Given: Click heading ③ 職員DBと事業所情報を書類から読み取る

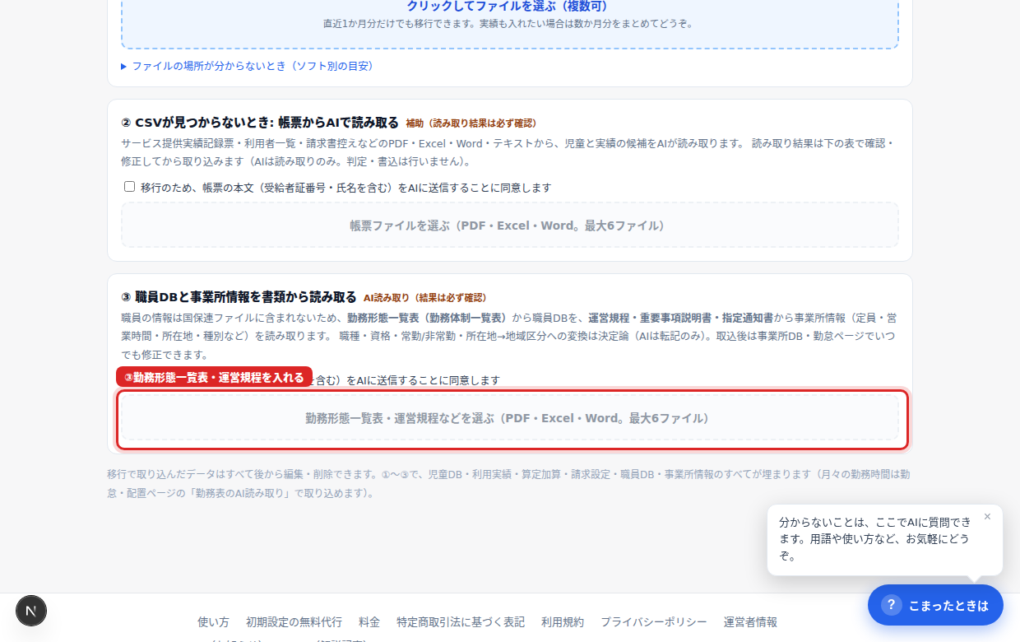Looking at the screenshot, I should coord(239,297).
